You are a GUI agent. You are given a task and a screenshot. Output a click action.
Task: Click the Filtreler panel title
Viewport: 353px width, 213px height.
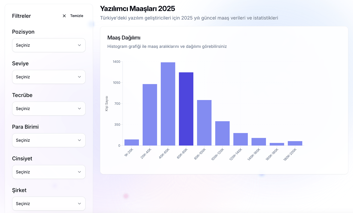(21, 16)
